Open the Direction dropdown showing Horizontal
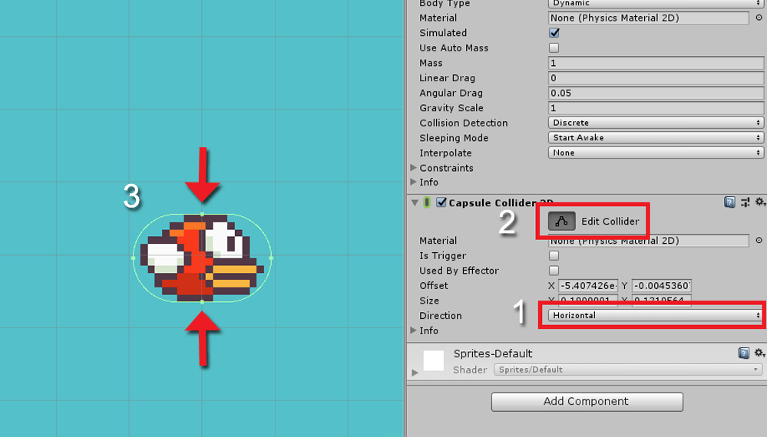Screen dimensions: 767x437 point(656,315)
